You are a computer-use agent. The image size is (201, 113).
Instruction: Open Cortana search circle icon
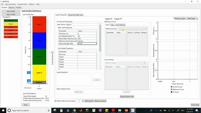coord(9,110)
